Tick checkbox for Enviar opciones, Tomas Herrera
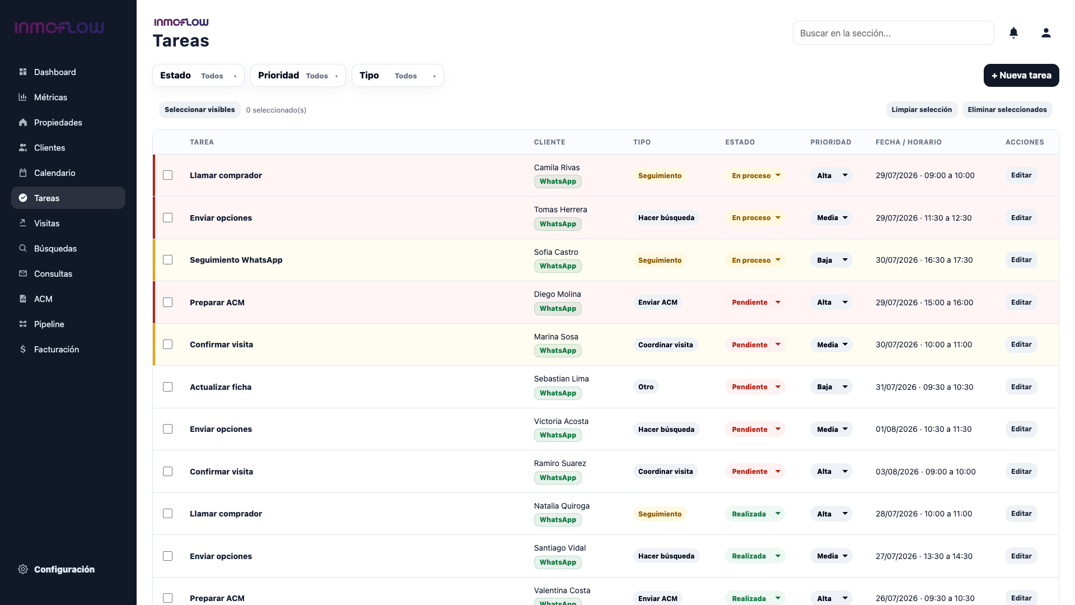This screenshot has width=1075, height=605. click(168, 218)
